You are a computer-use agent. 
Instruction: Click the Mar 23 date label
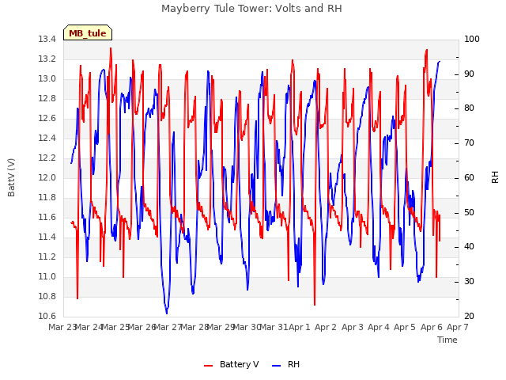tap(62, 327)
